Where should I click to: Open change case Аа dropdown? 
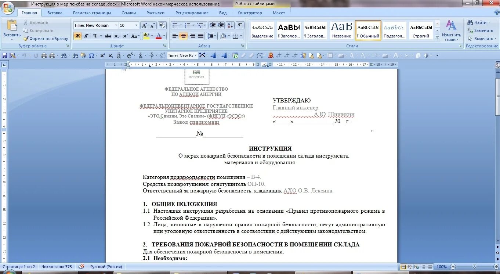[135, 36]
